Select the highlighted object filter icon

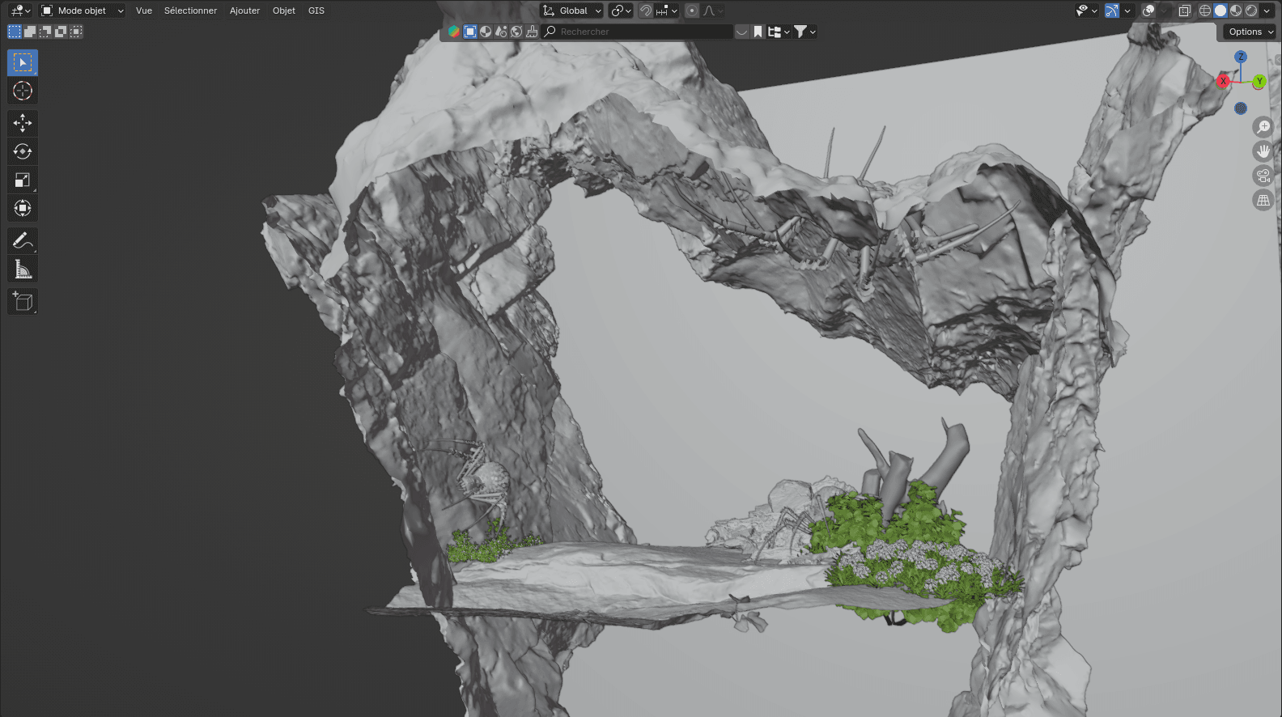(470, 32)
